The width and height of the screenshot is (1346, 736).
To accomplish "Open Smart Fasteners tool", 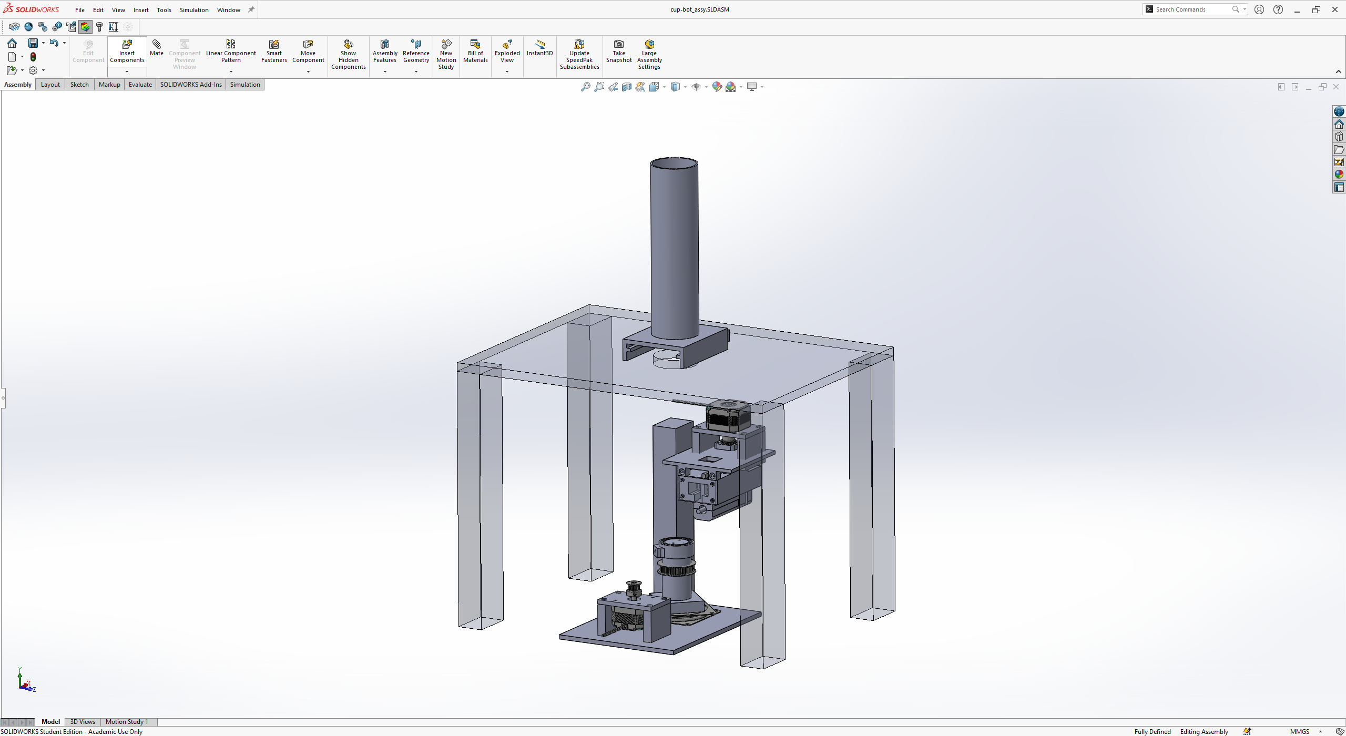I will click(274, 50).
